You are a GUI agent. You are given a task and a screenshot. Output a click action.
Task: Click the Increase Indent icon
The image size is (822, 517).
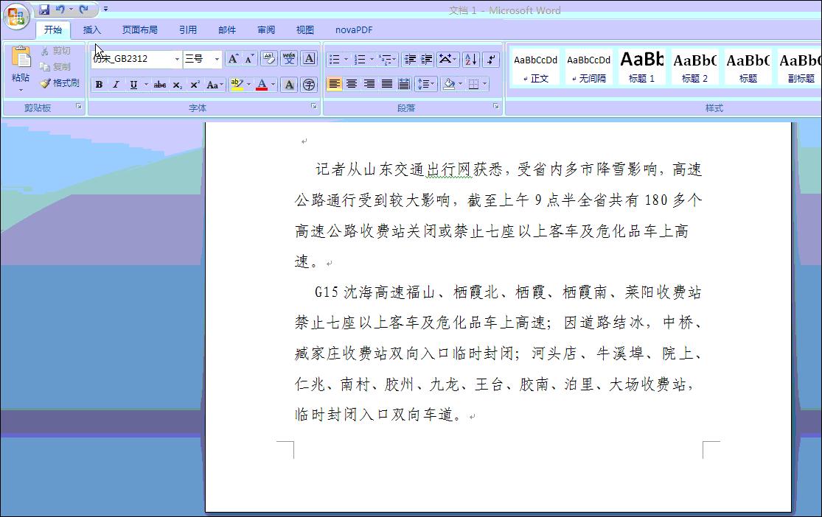(426, 59)
